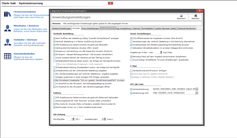This screenshot has height=138, width=237.
Task: Toggle EPC-QR-Code 'Verkaufsrechnung' checkbox
Action: [131, 89]
